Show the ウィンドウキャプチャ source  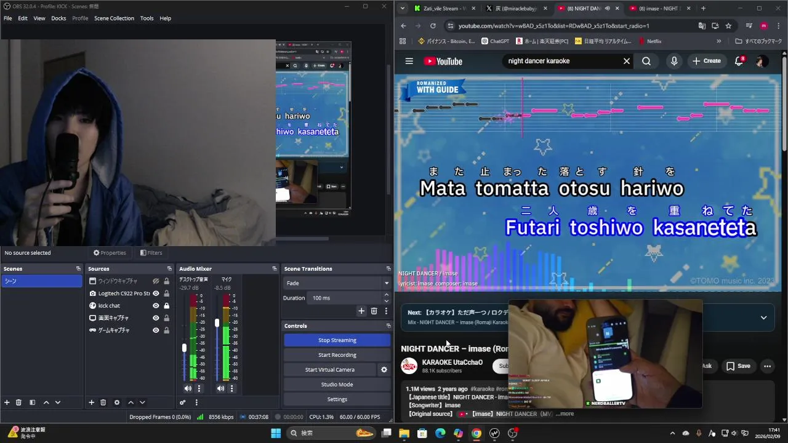point(156,281)
